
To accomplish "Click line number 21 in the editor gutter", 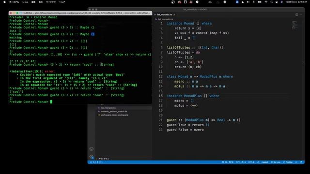I will tap(160, 120).
